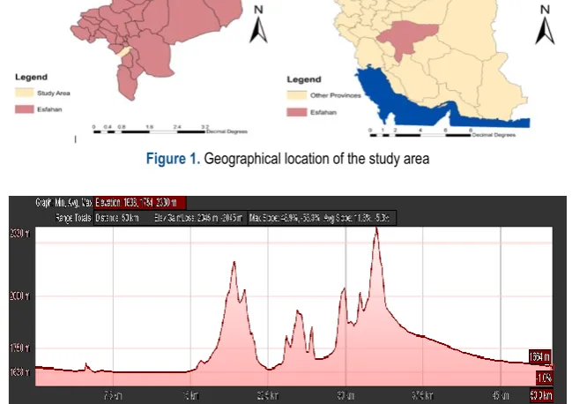Click the 'Figure 1.' caption label
The height and width of the screenshot is (404, 572).
[173, 159]
